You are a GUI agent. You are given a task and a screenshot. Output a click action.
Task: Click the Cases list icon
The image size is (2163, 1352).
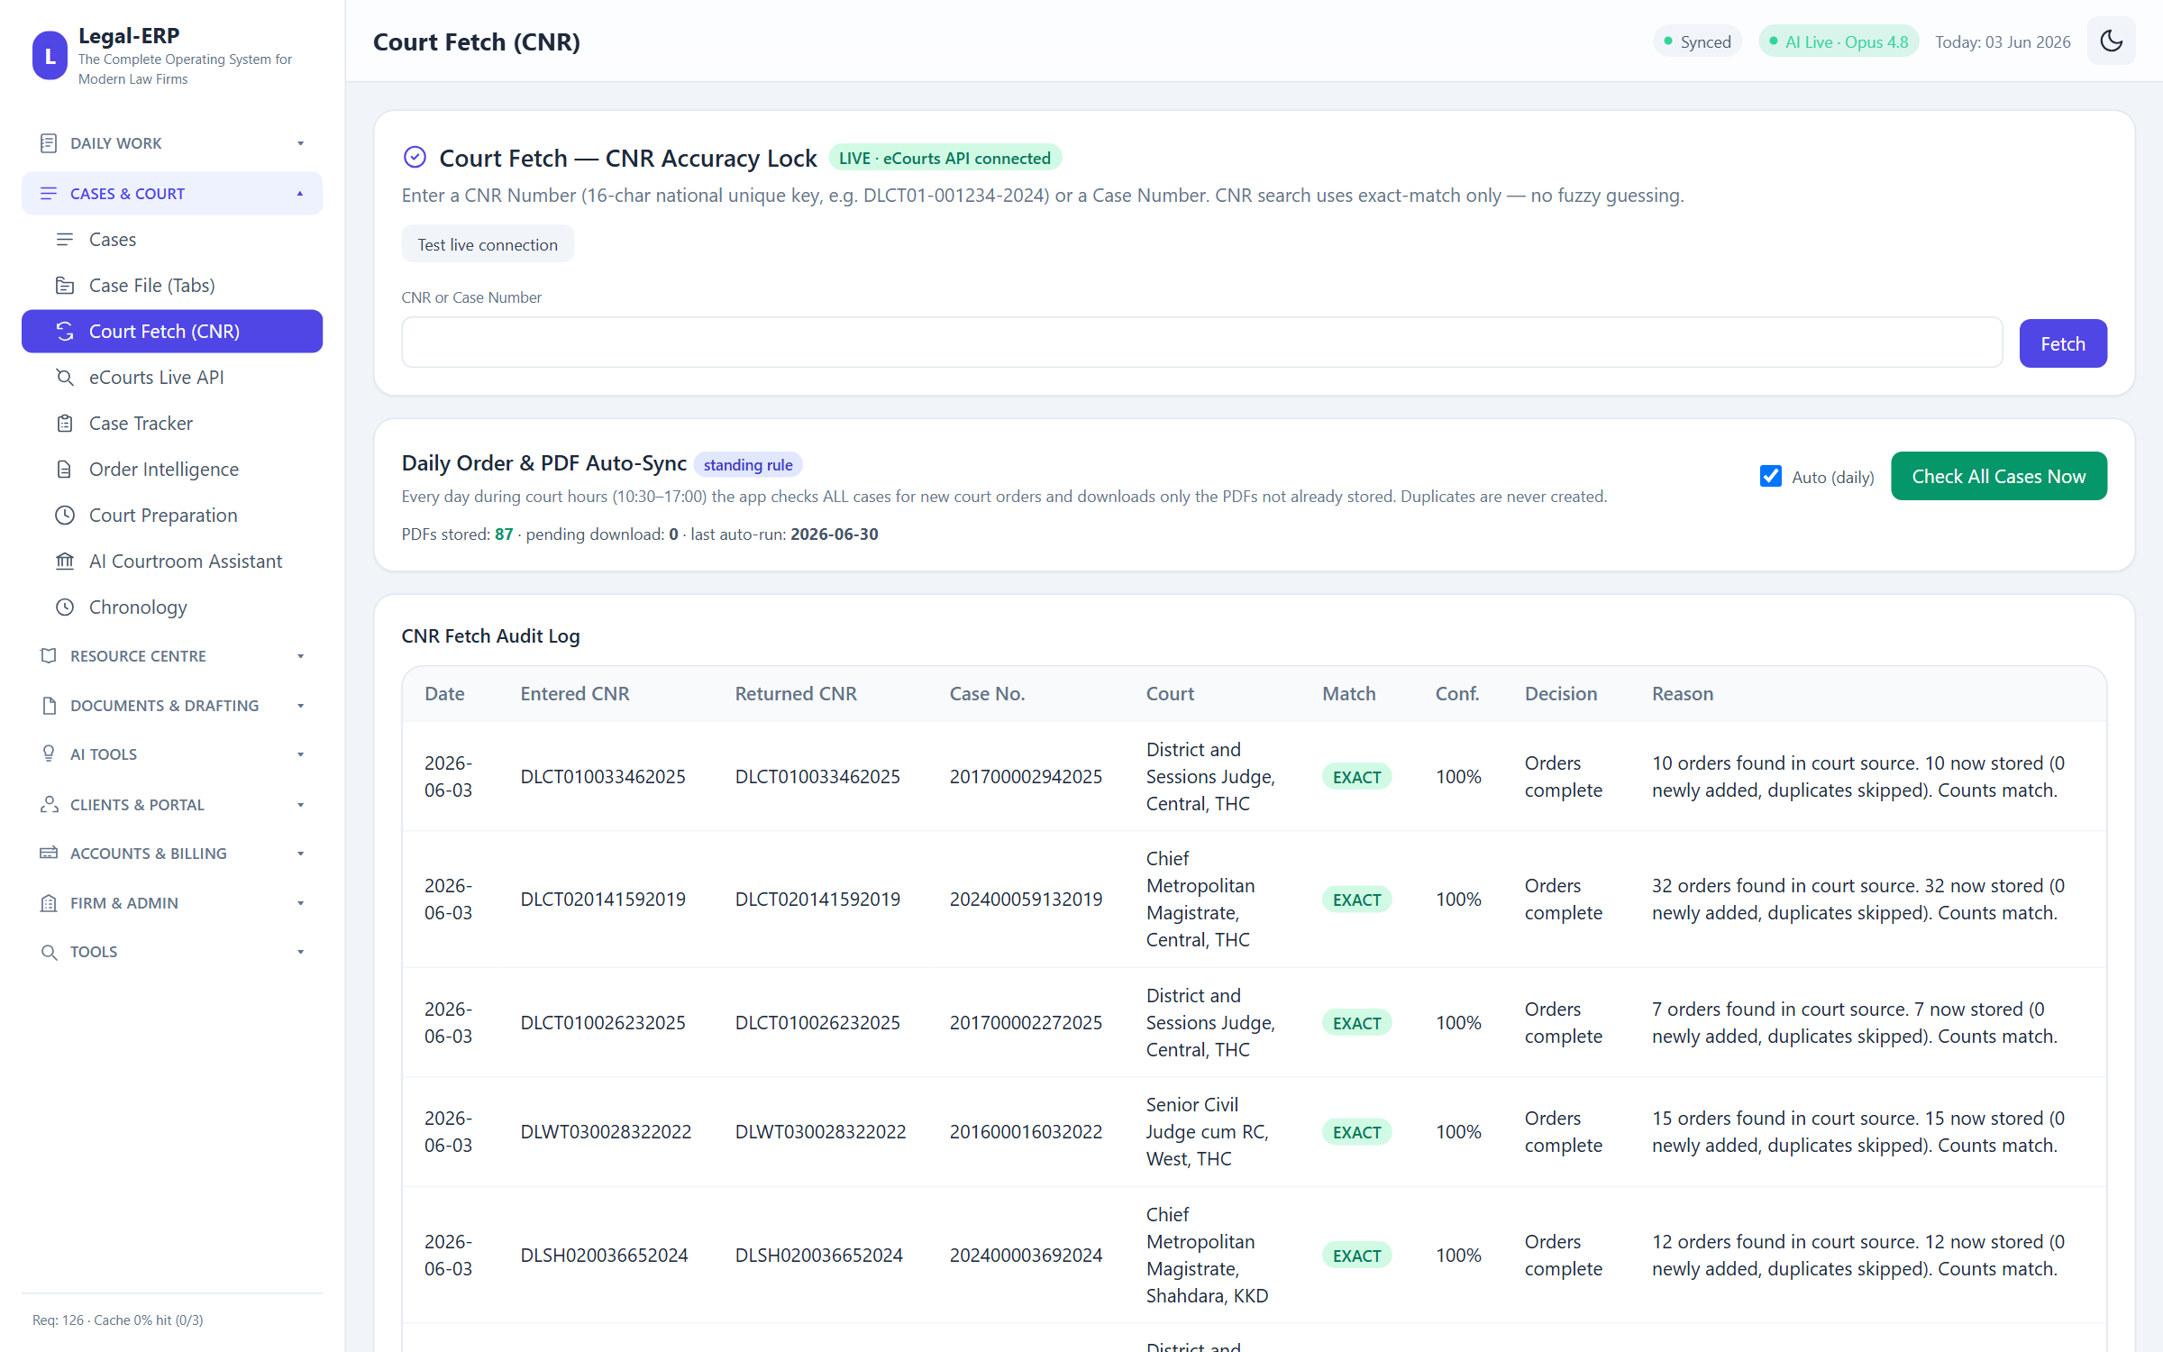tap(65, 240)
